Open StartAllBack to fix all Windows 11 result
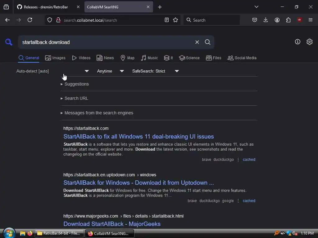318x238 pixels. [x=139, y=137]
